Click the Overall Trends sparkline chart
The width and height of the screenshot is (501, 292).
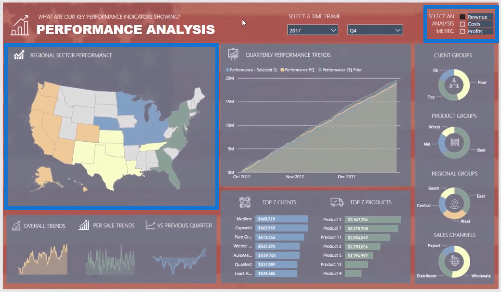[x=43, y=259]
